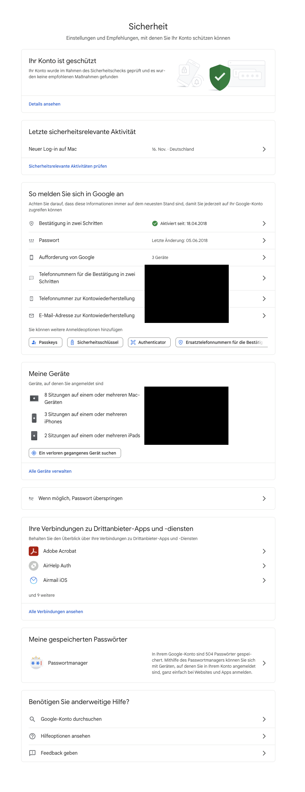305x792 pixels.
Task: Expand the Bestätigung in zwei Schritten row
Action: tap(264, 223)
